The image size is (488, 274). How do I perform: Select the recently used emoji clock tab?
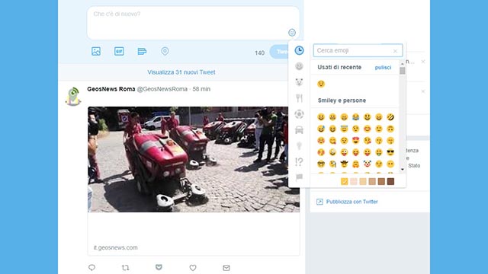tap(299, 50)
